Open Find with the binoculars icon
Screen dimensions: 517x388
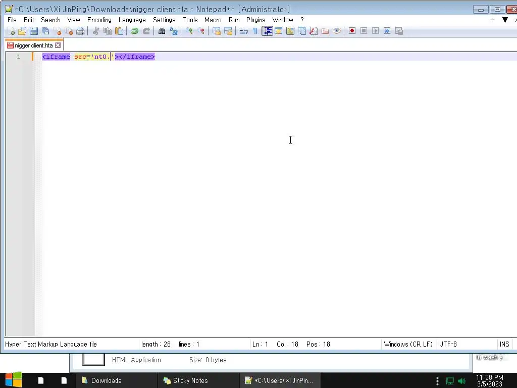point(162,31)
